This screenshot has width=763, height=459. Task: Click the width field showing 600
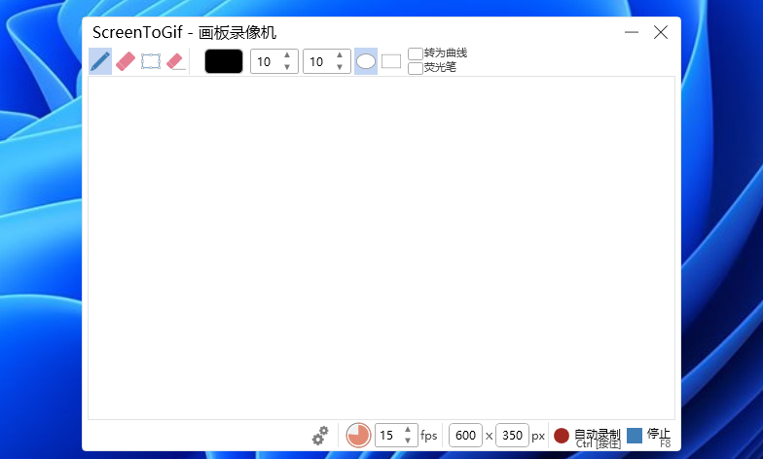click(465, 436)
